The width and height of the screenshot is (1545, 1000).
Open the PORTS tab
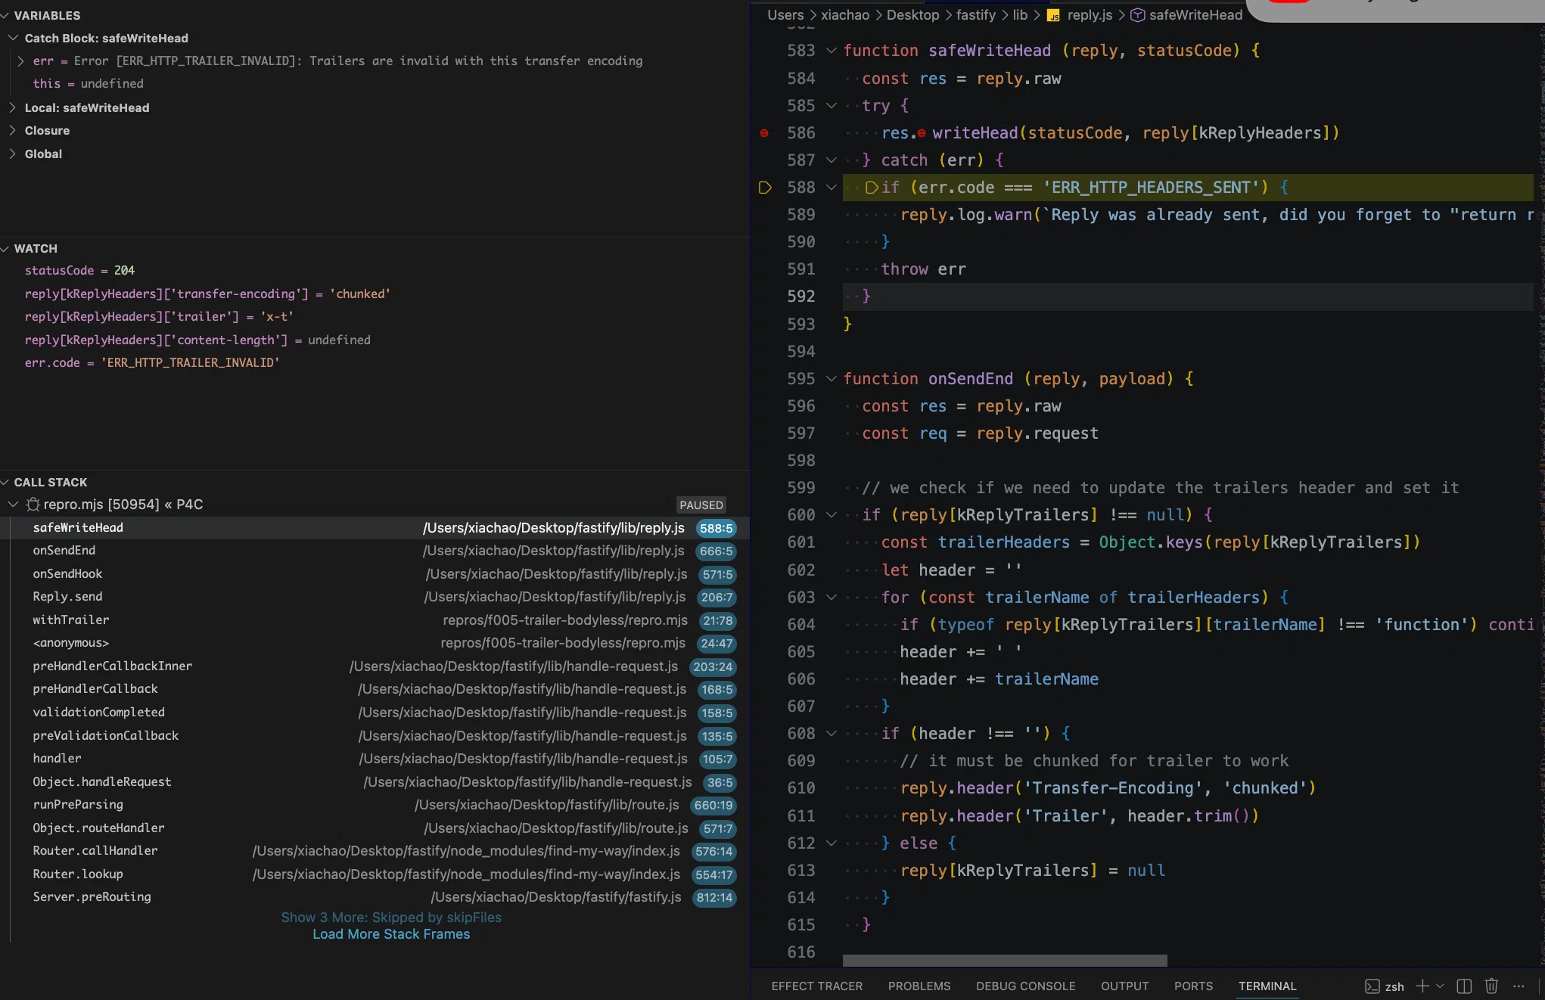tap(1193, 986)
